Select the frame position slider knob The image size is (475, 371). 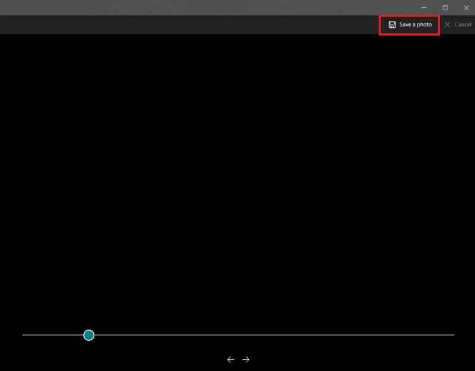(89, 335)
